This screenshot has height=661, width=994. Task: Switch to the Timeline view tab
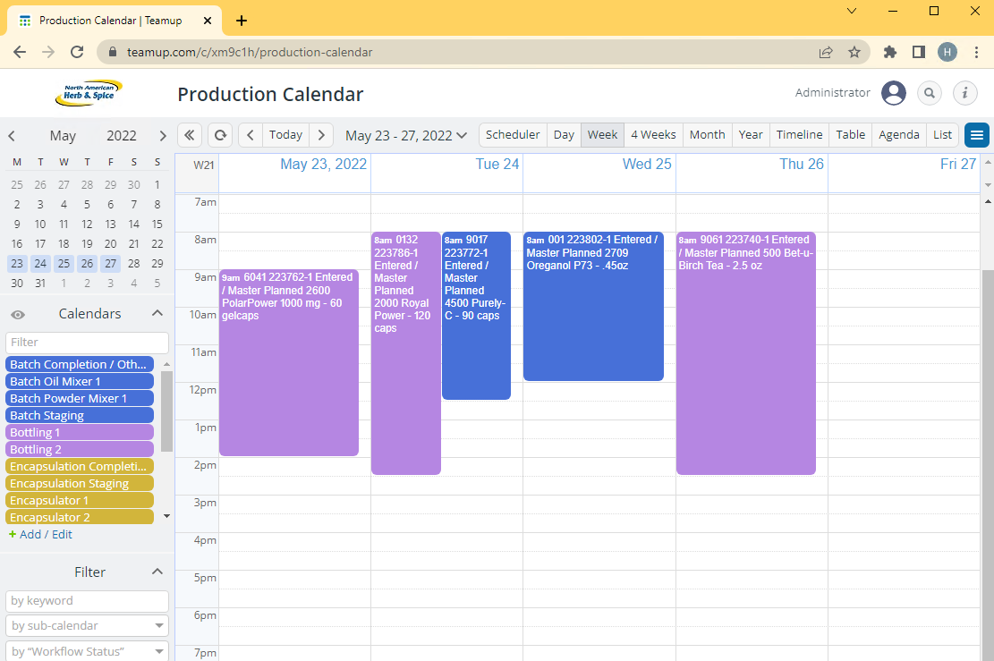(798, 134)
